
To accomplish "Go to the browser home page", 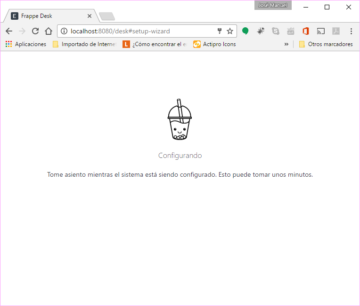I will click(48, 31).
